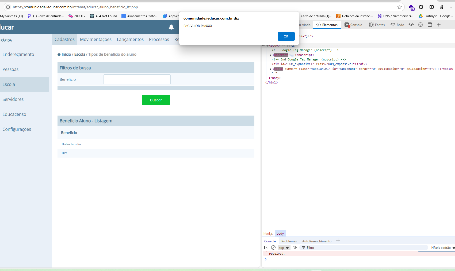Click the notification bell icon
The width and height of the screenshot is (455, 271).
tap(171, 27)
